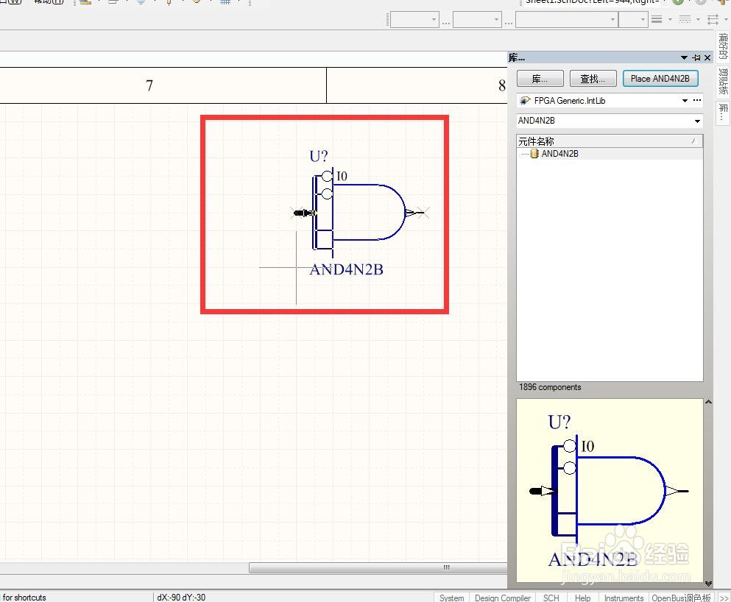The width and height of the screenshot is (731, 602).
Task: Collapse the preview pane with up chevron
Action: pyautogui.click(x=708, y=402)
